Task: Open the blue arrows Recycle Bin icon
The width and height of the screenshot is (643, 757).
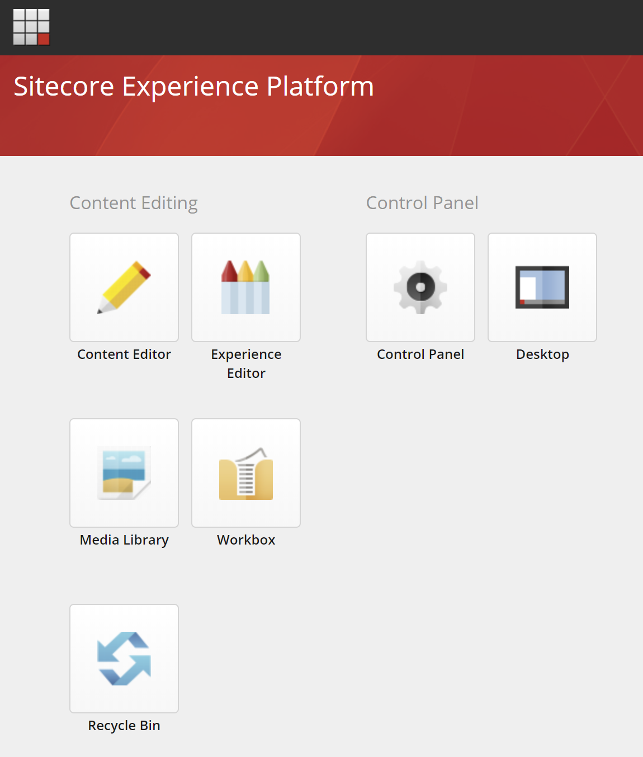Action: point(124,658)
